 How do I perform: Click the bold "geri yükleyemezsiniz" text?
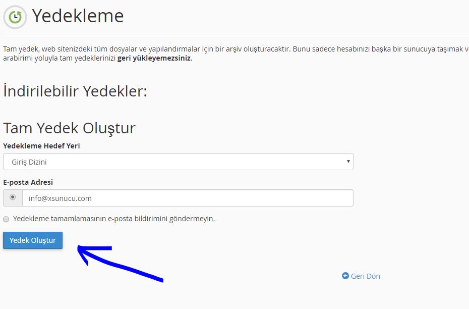click(x=154, y=58)
